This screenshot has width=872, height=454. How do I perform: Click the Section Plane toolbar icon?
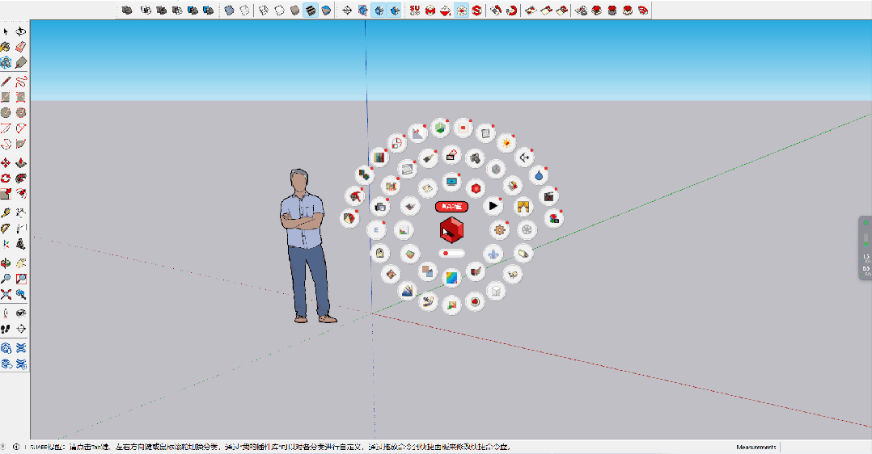click(x=347, y=10)
